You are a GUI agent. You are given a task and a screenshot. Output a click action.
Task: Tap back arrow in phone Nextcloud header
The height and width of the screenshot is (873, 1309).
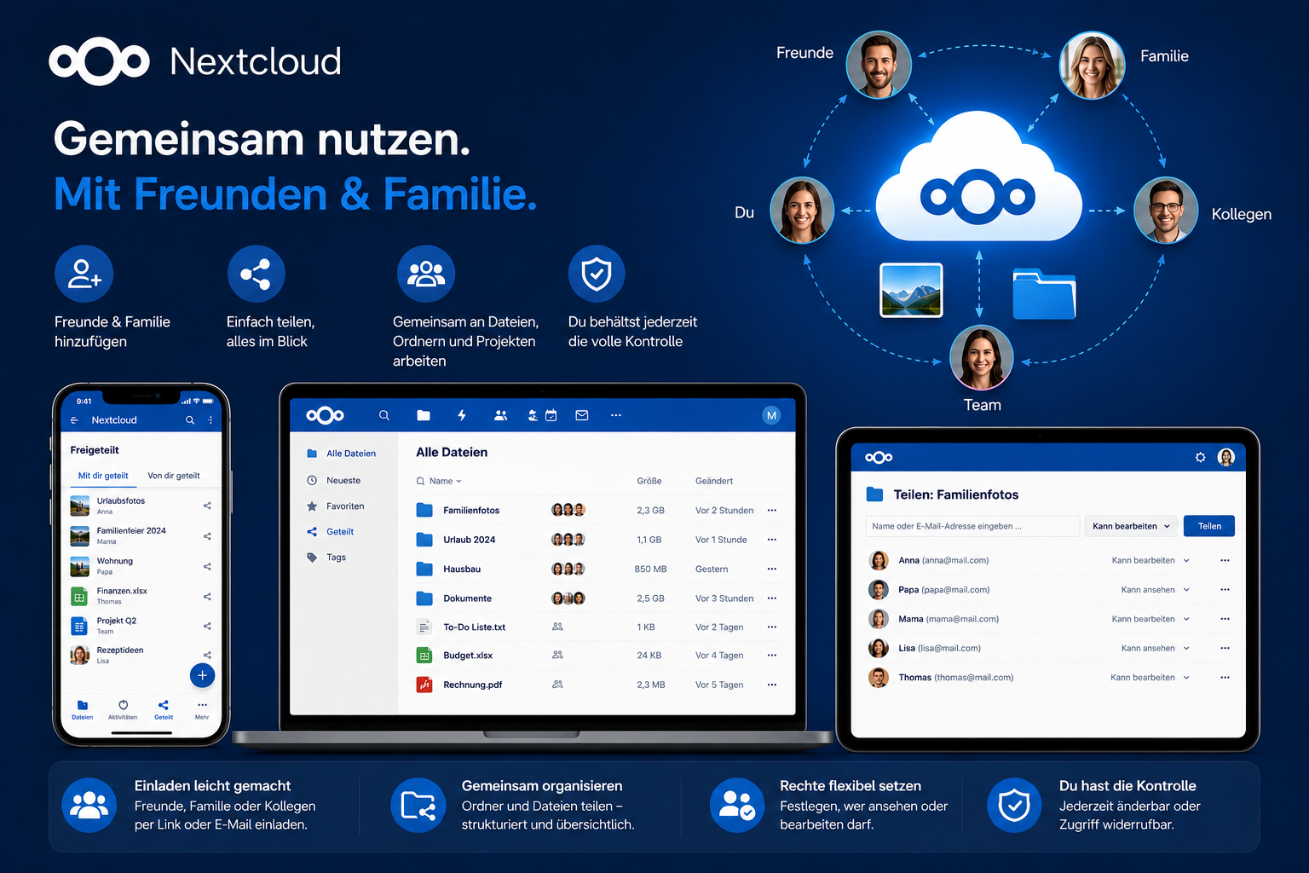pos(74,420)
